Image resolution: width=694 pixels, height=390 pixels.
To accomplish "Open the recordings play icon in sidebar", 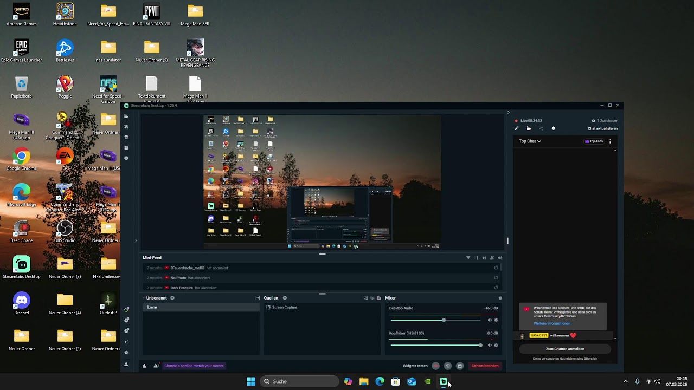I will (x=126, y=158).
